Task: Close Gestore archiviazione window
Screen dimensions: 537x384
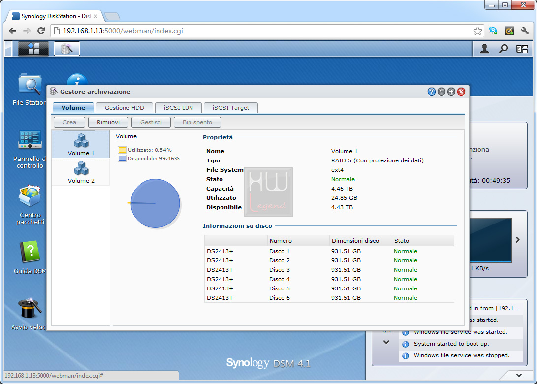Action: click(x=461, y=92)
